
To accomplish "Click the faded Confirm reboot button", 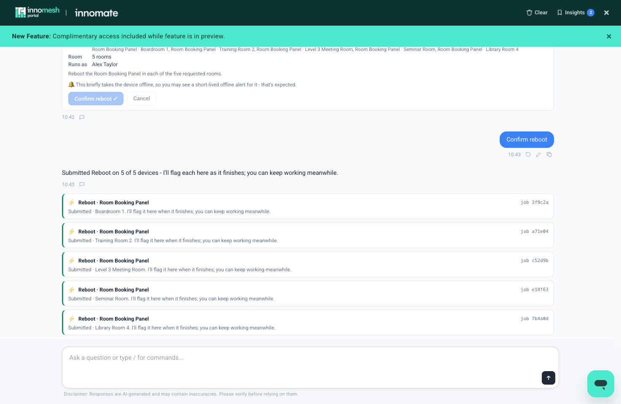I will 96,99.
